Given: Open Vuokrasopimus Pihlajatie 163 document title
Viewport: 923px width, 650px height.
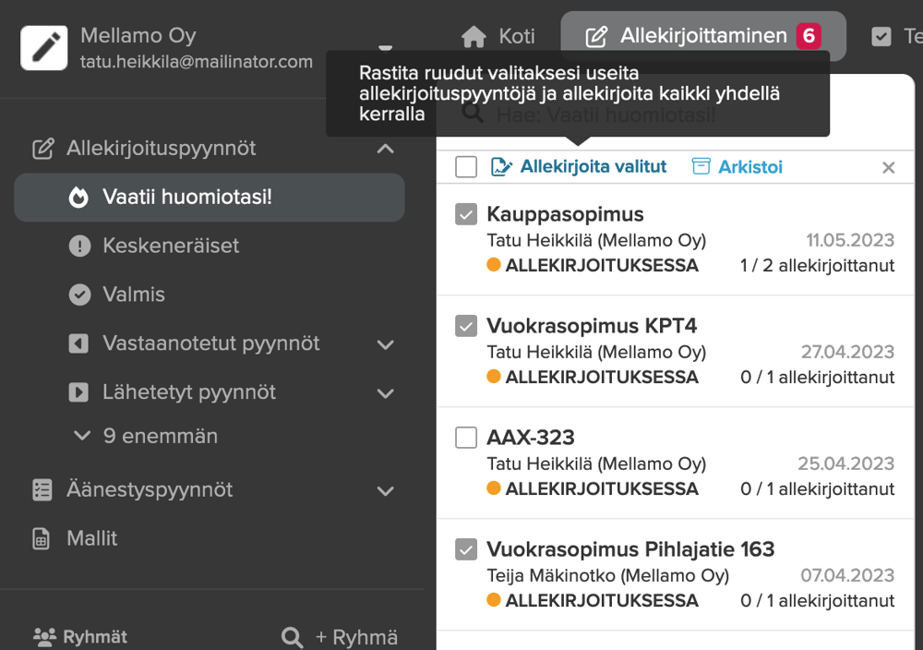Looking at the screenshot, I should [630, 549].
